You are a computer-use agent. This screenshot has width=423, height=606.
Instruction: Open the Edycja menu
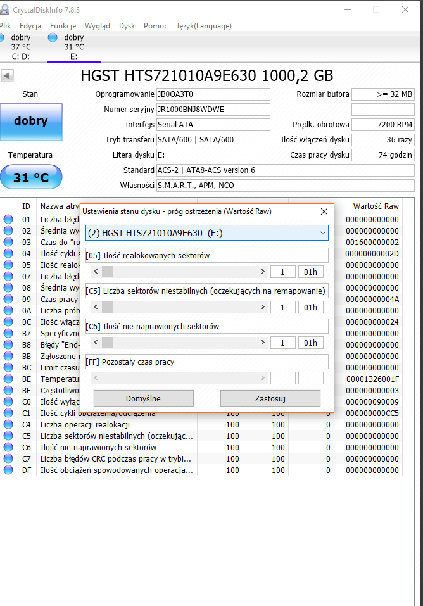tap(30, 26)
